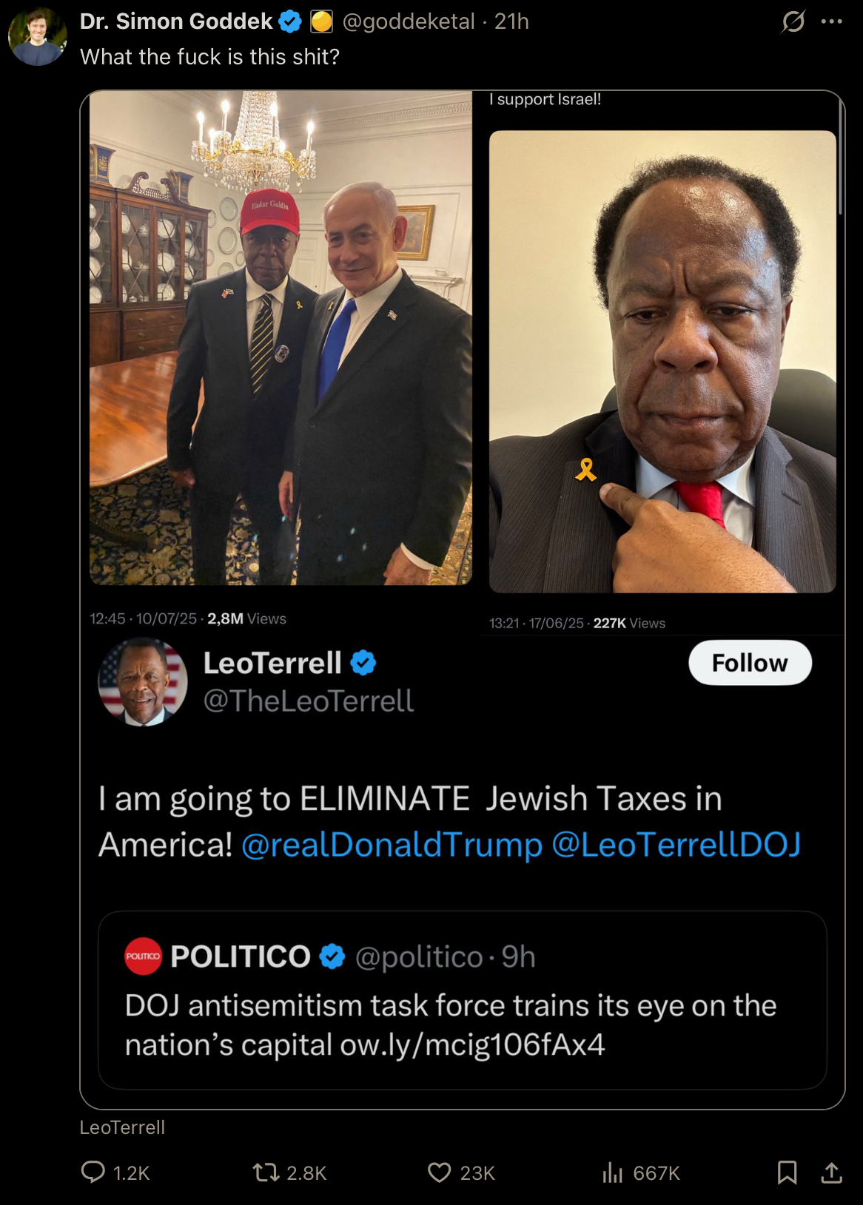The image size is (863, 1205).
Task: Open the Grok slashed-circle icon
Action: (793, 21)
